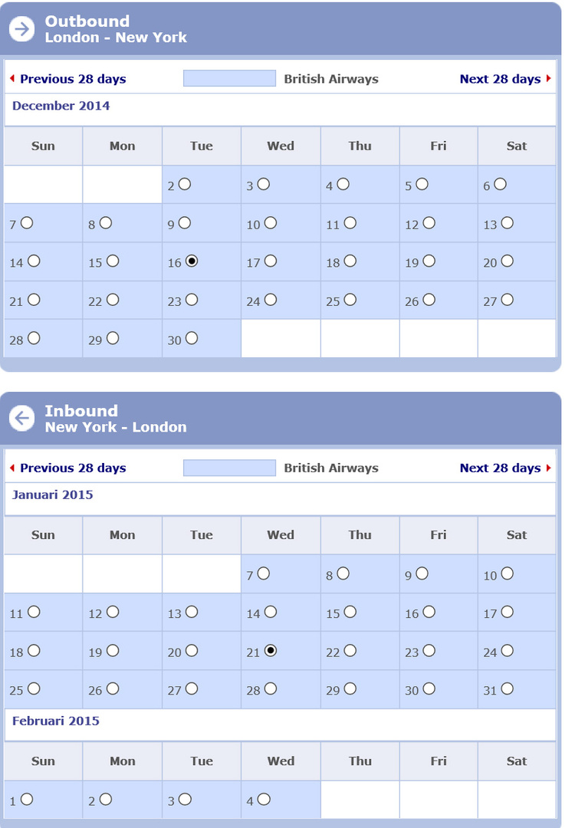565x828 pixels.
Task: Open Next 28 days in Inbound calendar
Action: [x=500, y=468]
